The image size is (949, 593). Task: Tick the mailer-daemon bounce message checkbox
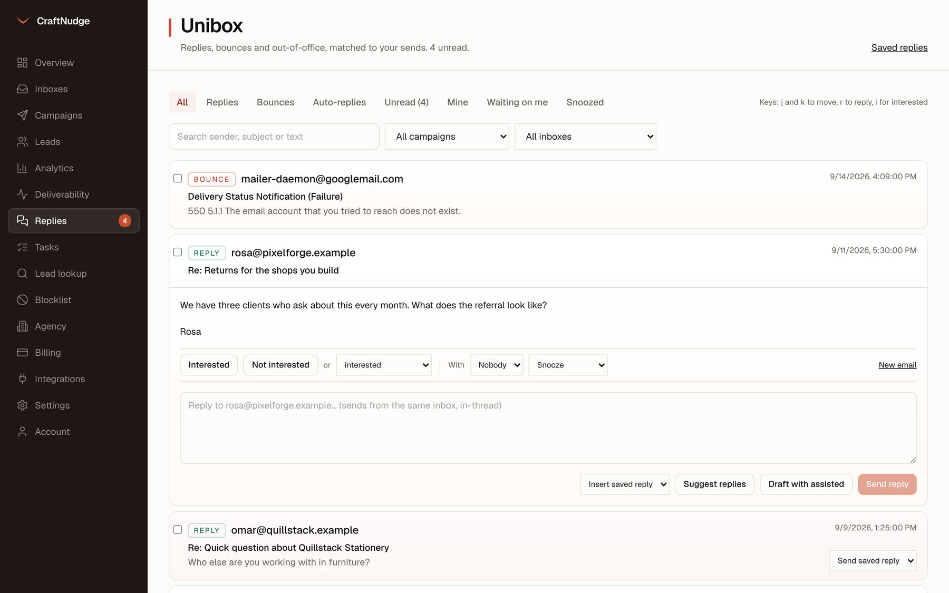pyautogui.click(x=178, y=179)
